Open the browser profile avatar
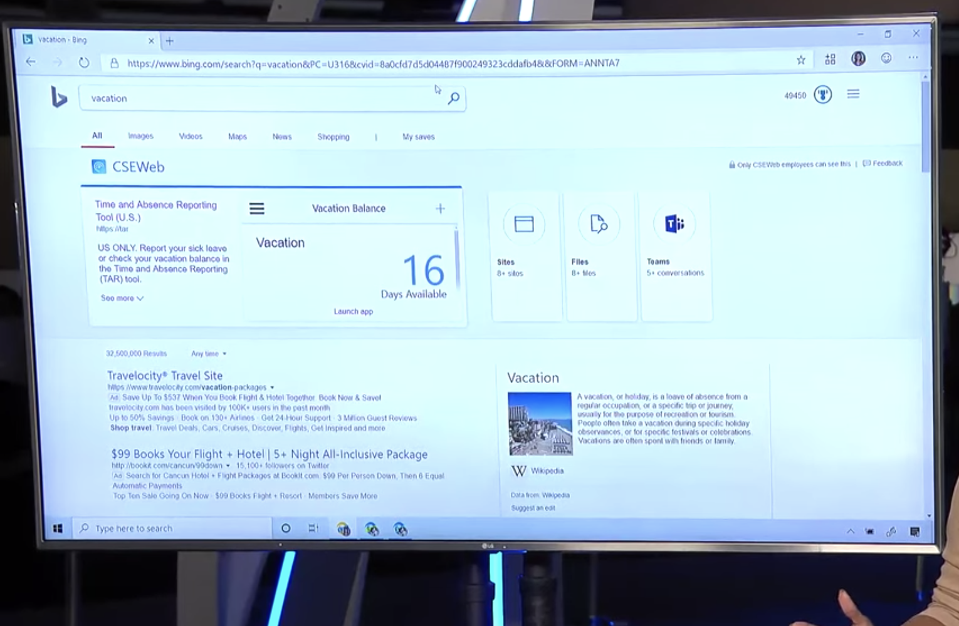The image size is (959, 626). point(858,59)
